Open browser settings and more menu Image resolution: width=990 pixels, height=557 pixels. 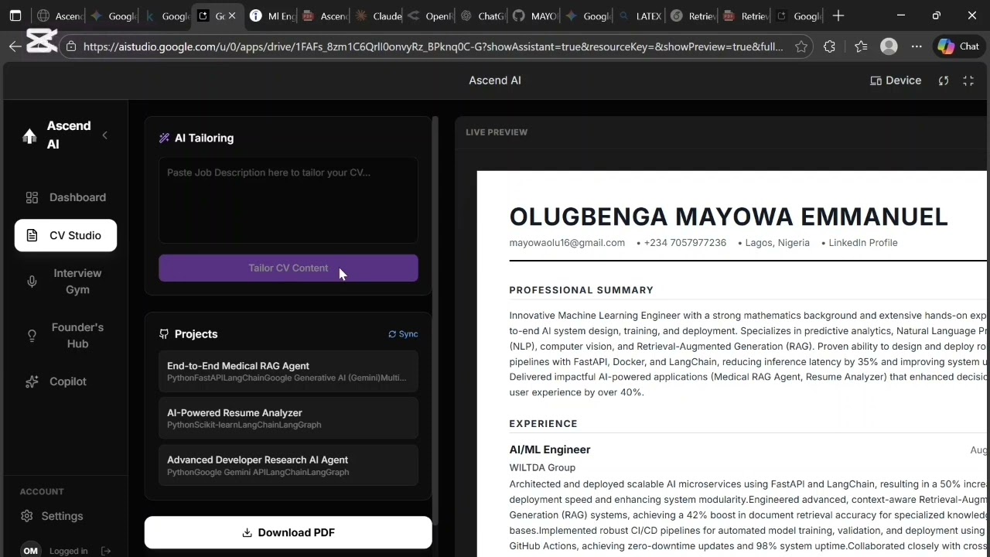click(x=917, y=46)
